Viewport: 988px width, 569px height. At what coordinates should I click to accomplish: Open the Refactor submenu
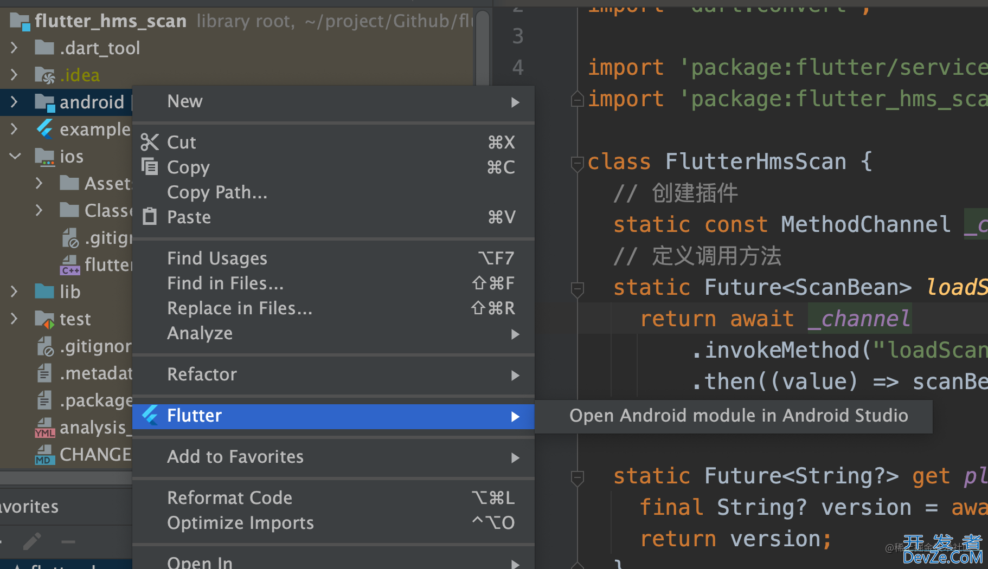(333, 374)
